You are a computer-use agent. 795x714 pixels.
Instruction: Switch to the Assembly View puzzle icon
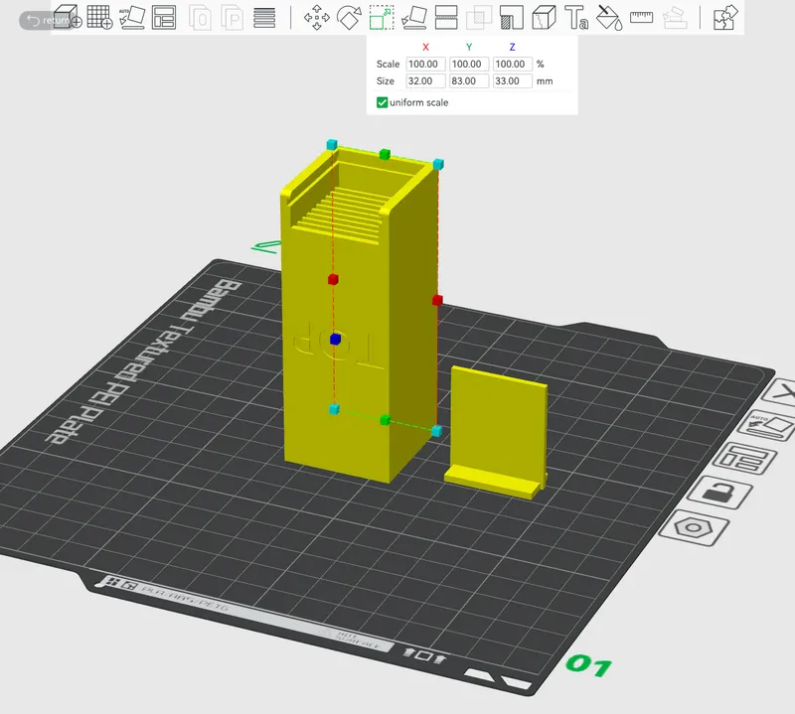725,18
